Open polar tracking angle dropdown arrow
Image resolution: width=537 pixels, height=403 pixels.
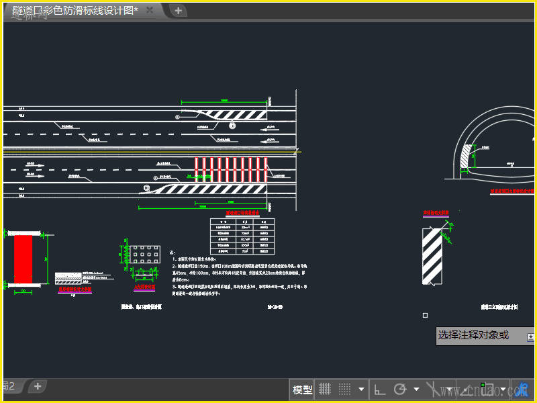click(x=416, y=389)
